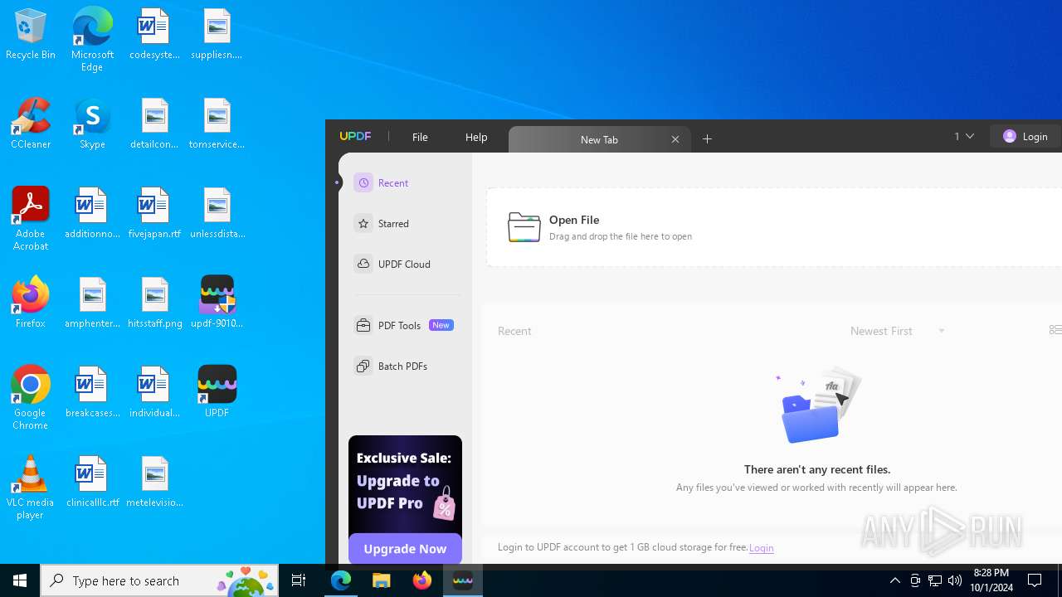Select the Firefox desktop shortcut
Screen dimensions: 1062x597
(31, 303)
